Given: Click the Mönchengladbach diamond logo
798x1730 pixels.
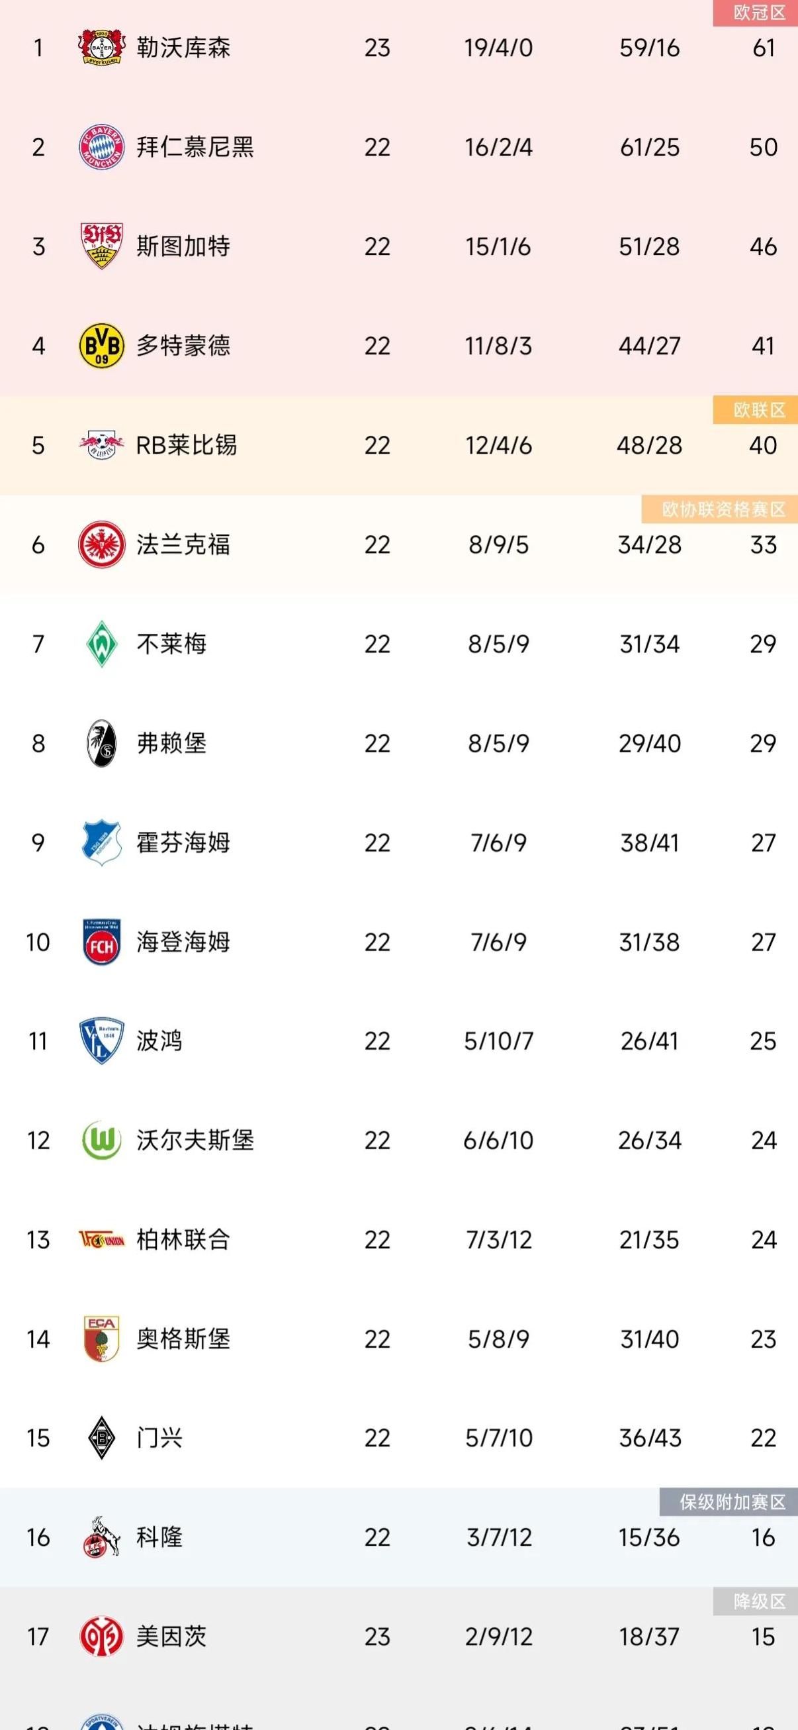Looking at the screenshot, I should 101,1438.
